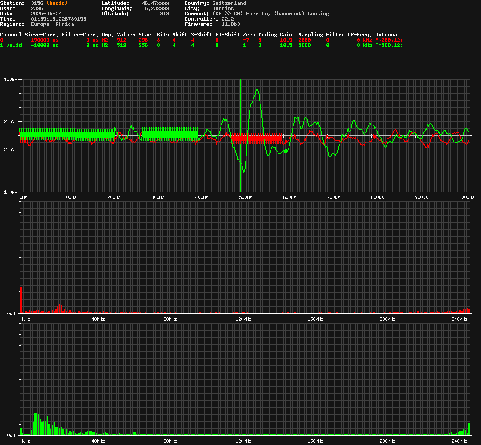Select green channel sieve correction "-10000 ns"

pos(44,45)
